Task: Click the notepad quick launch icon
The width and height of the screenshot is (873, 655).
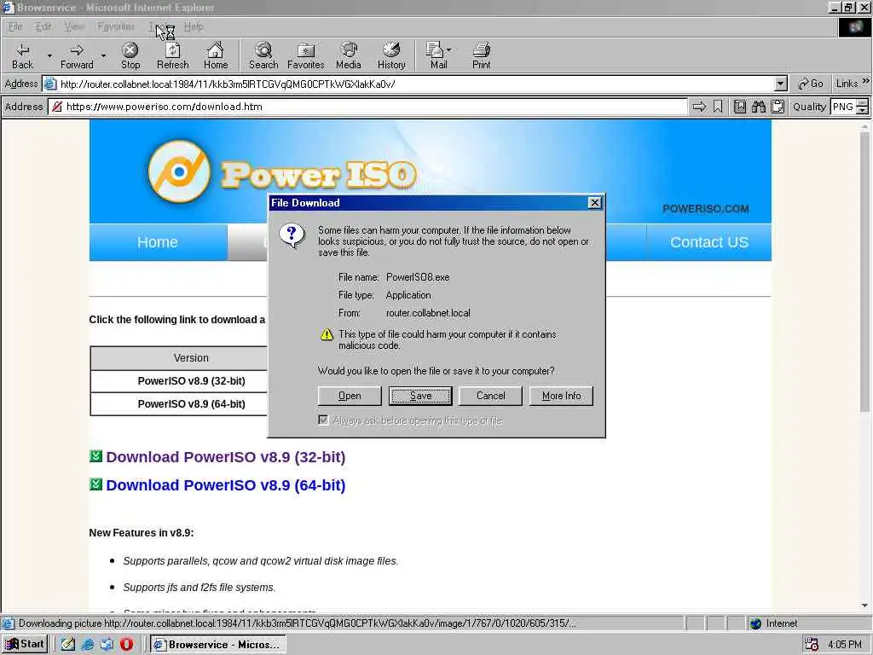Action: pyautogui.click(x=68, y=645)
